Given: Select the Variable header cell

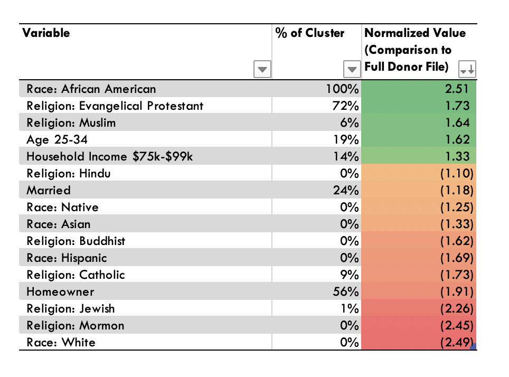Looking at the screenshot, I should tap(145, 52).
